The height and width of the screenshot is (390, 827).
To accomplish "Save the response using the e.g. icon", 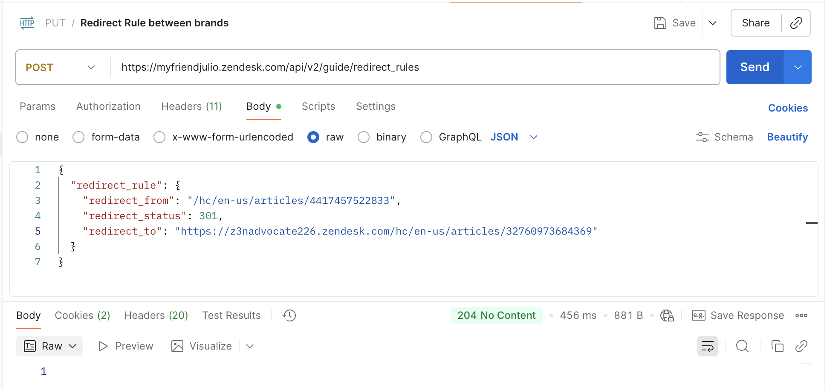I will (x=698, y=315).
